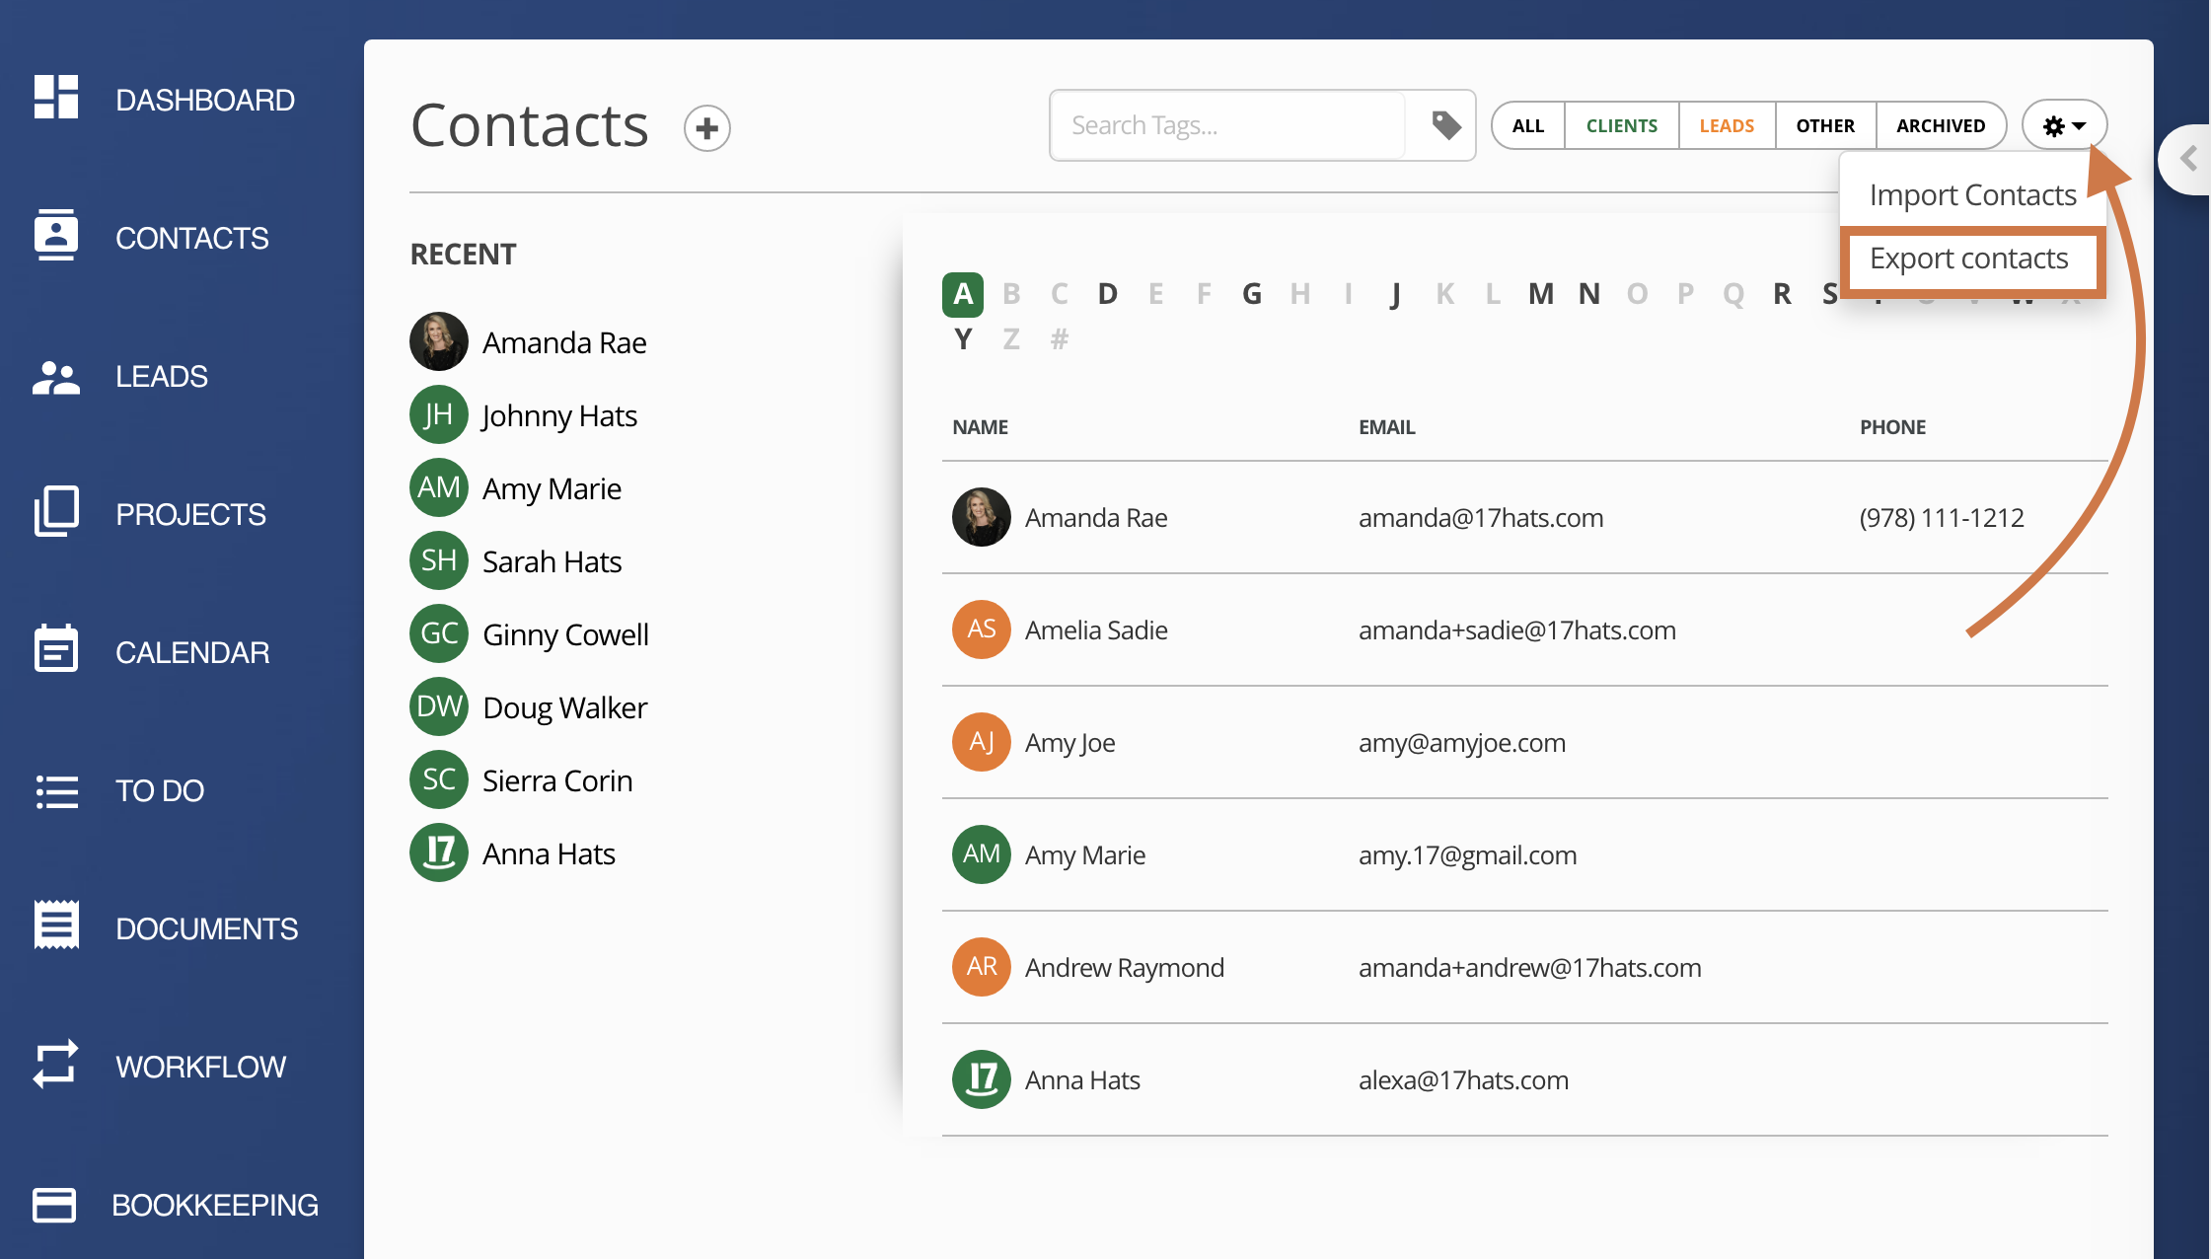Viewport: 2211px width, 1259px height.
Task: Switch to the Archived filter tab
Action: coord(1940,125)
